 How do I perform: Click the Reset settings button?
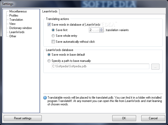[23, 118]
